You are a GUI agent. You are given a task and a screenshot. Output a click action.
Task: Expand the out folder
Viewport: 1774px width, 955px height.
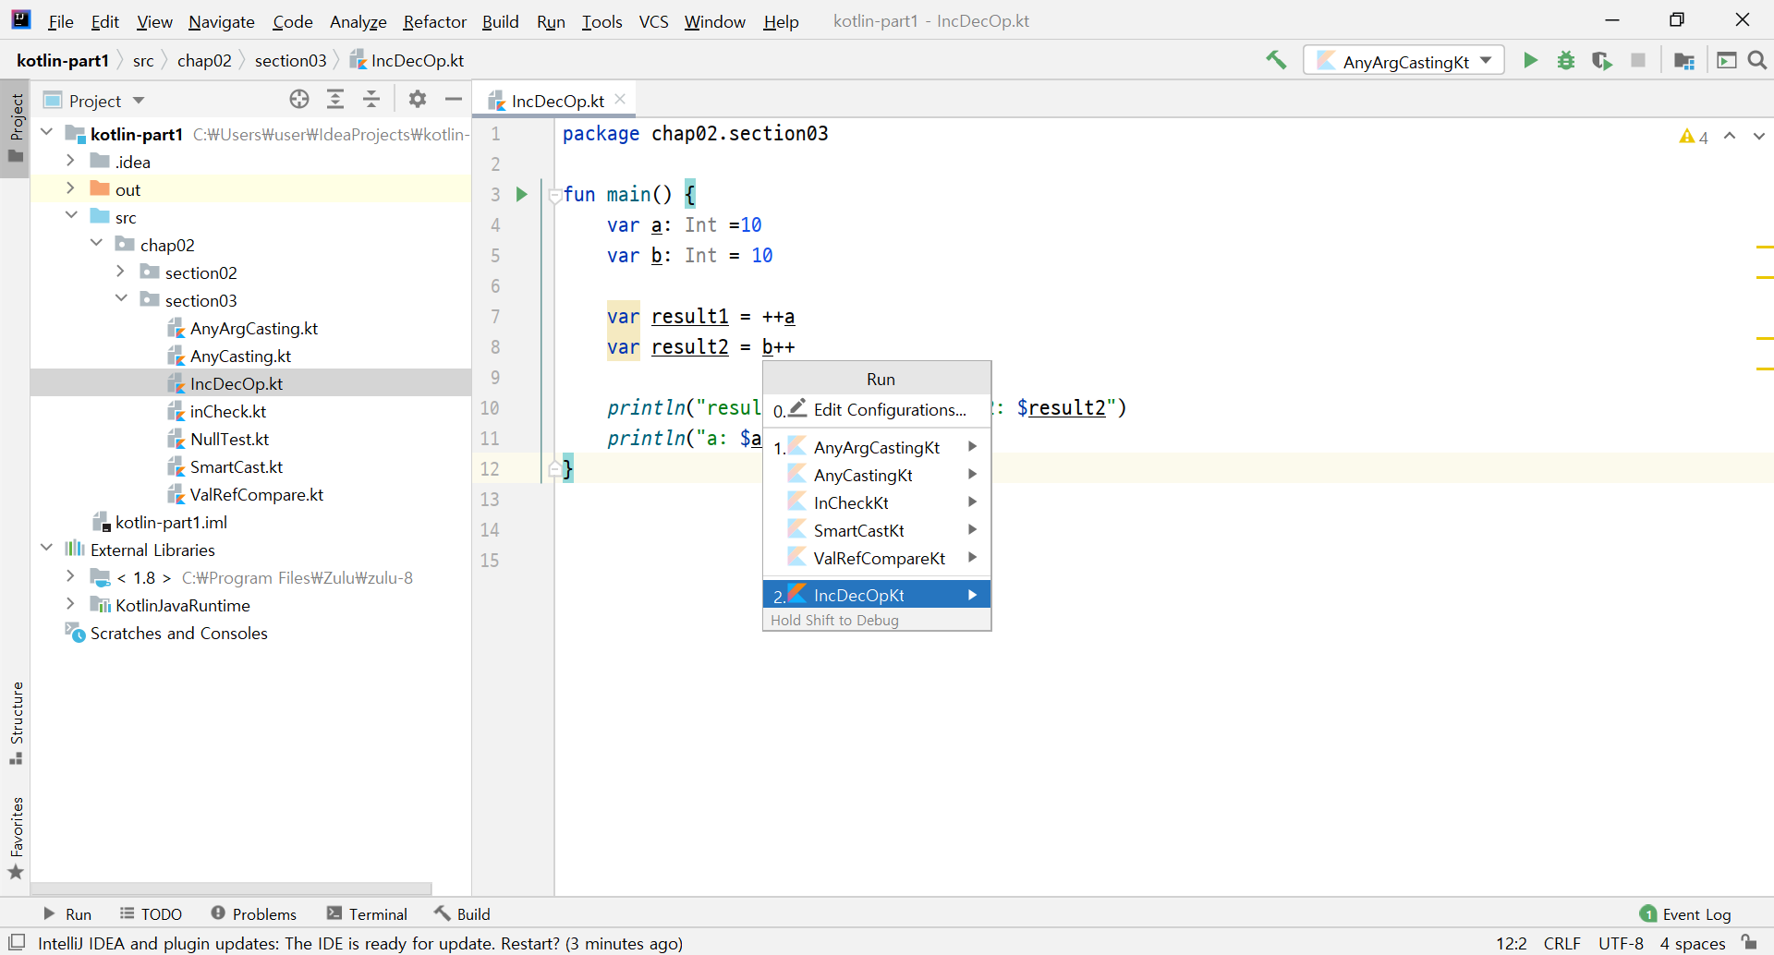[x=71, y=188]
